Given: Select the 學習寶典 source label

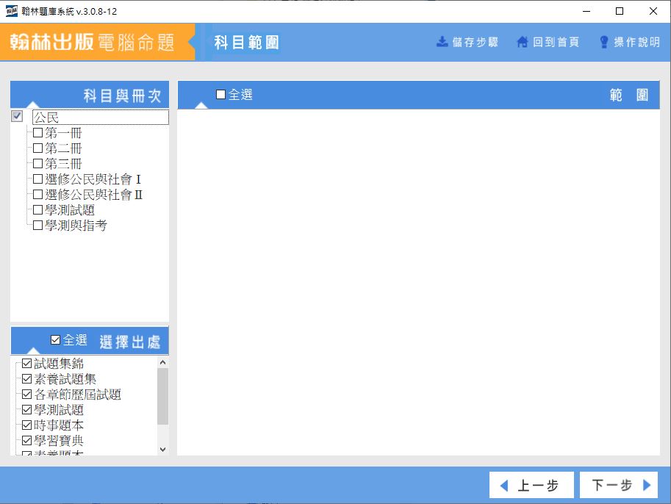Looking at the screenshot, I should click(x=59, y=441).
